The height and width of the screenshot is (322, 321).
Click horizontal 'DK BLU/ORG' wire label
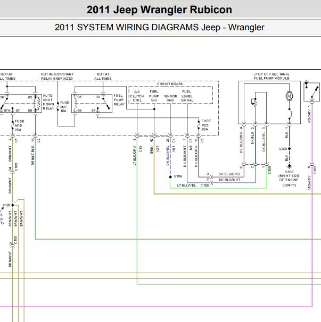(x=229, y=174)
